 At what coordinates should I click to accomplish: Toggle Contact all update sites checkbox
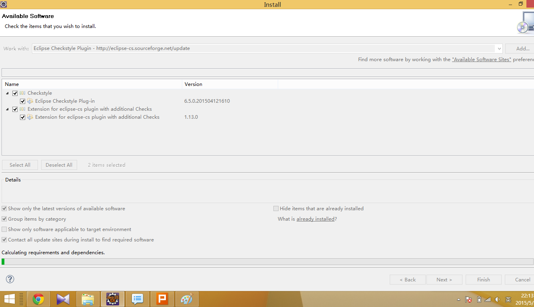tap(4, 240)
